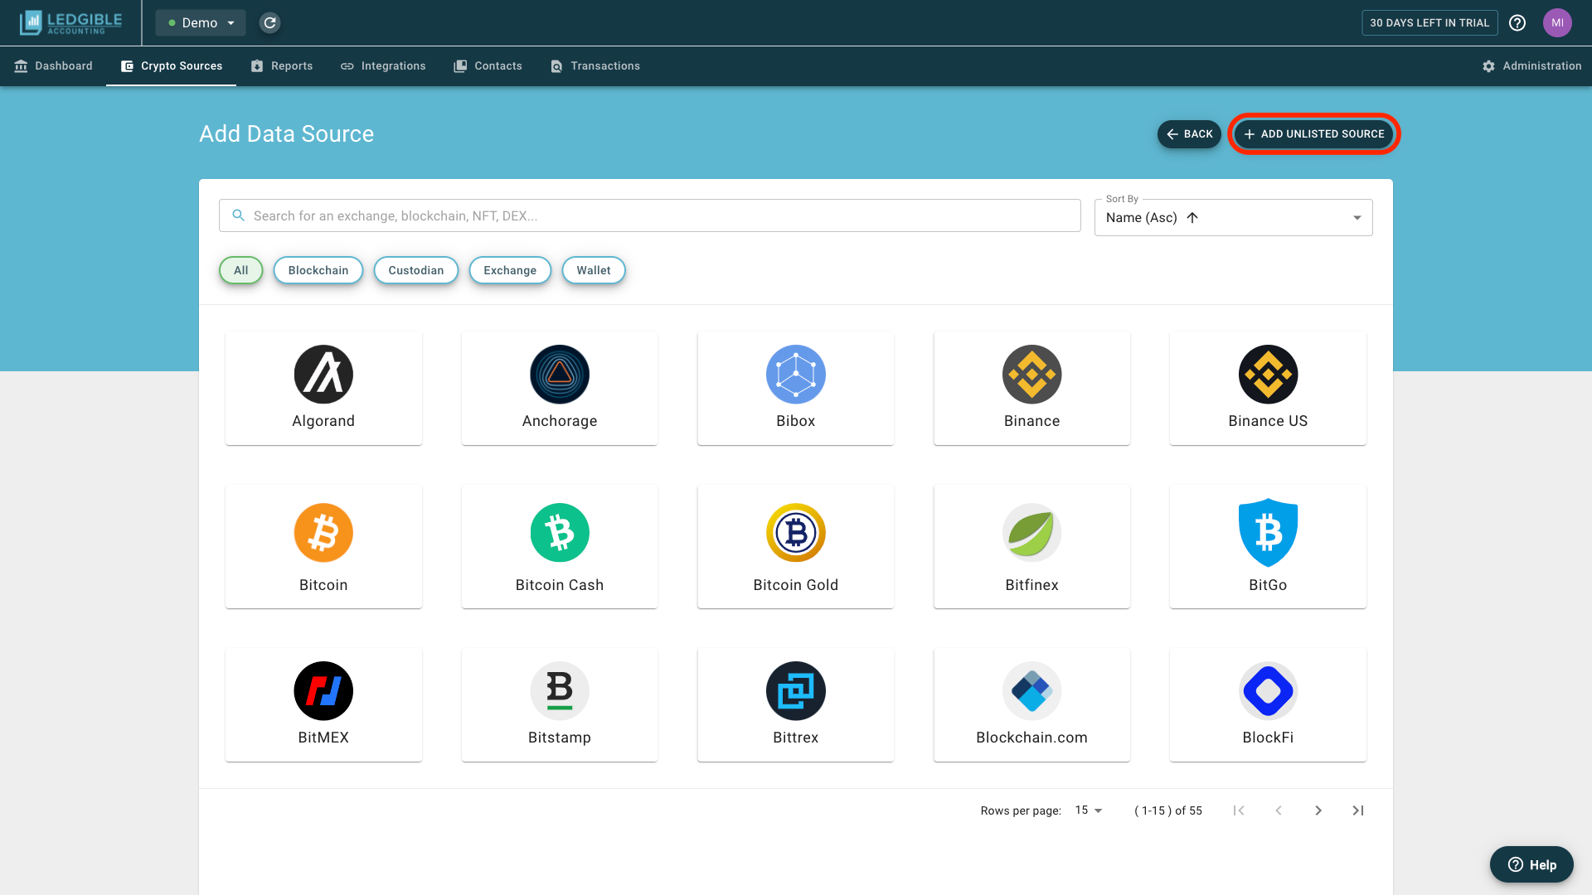Open the floating Help button
1592x895 pixels.
(x=1531, y=864)
